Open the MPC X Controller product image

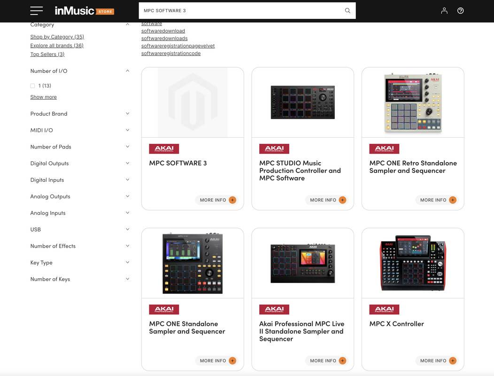point(413,263)
